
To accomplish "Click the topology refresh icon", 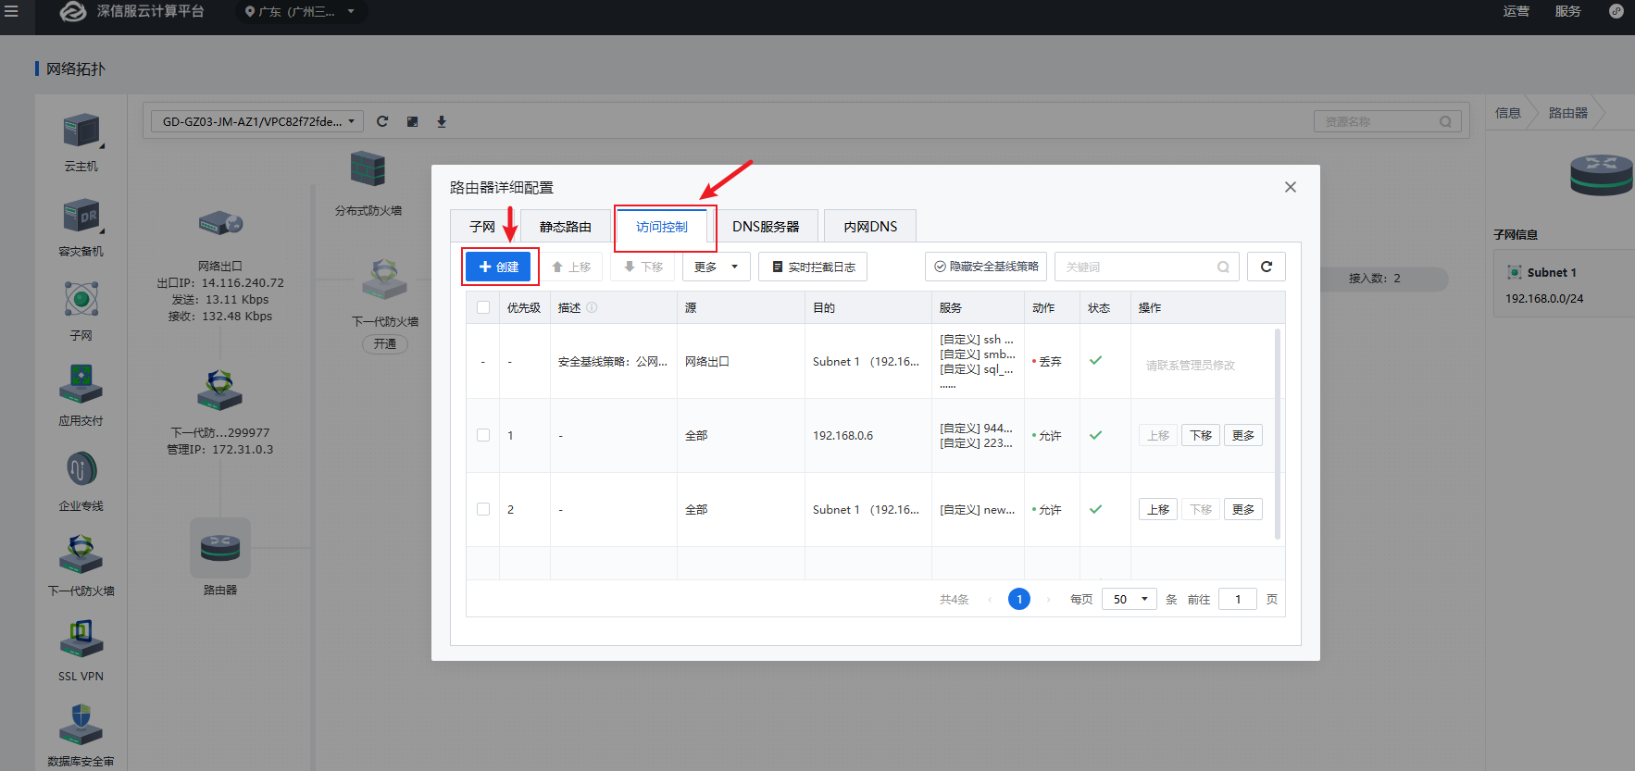I will [x=382, y=121].
